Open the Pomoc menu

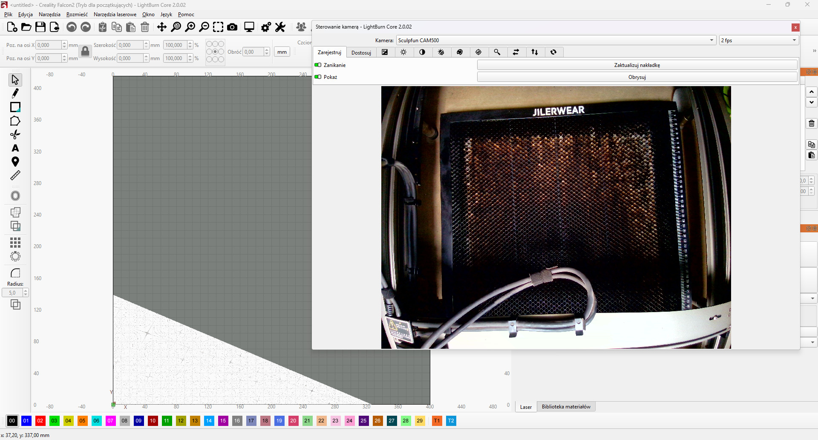coord(186,14)
